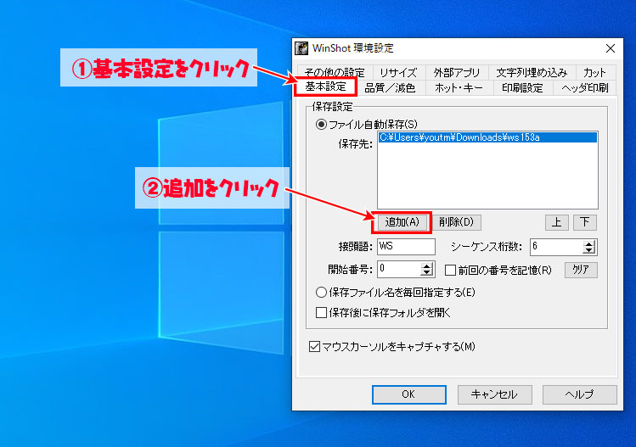Select 保存ファイル名を毎回指定する(E) radio option
Viewport: 636px width, 447px height.
click(321, 292)
